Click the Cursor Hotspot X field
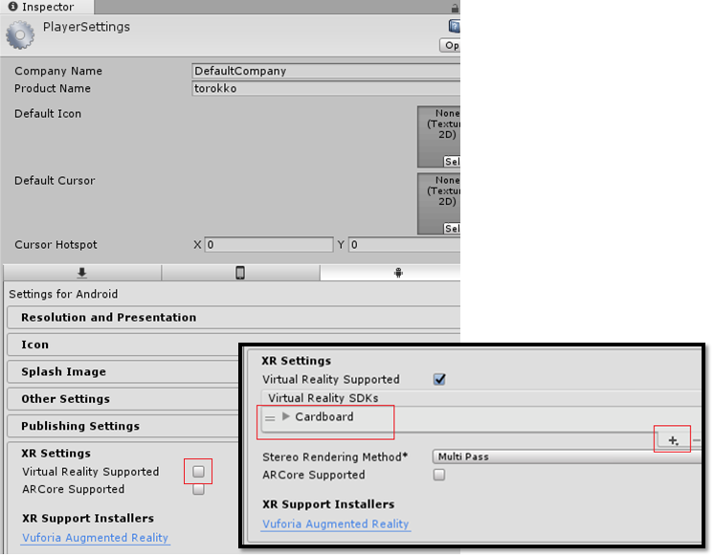Viewport: 714px width, 557px height. pos(268,245)
